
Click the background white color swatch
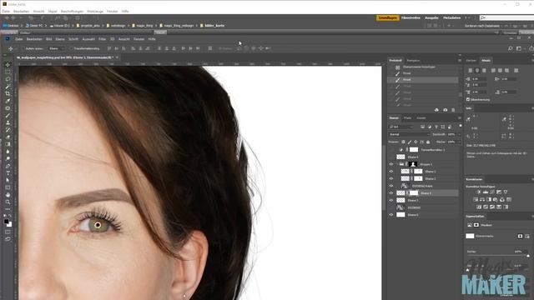pos(9,224)
